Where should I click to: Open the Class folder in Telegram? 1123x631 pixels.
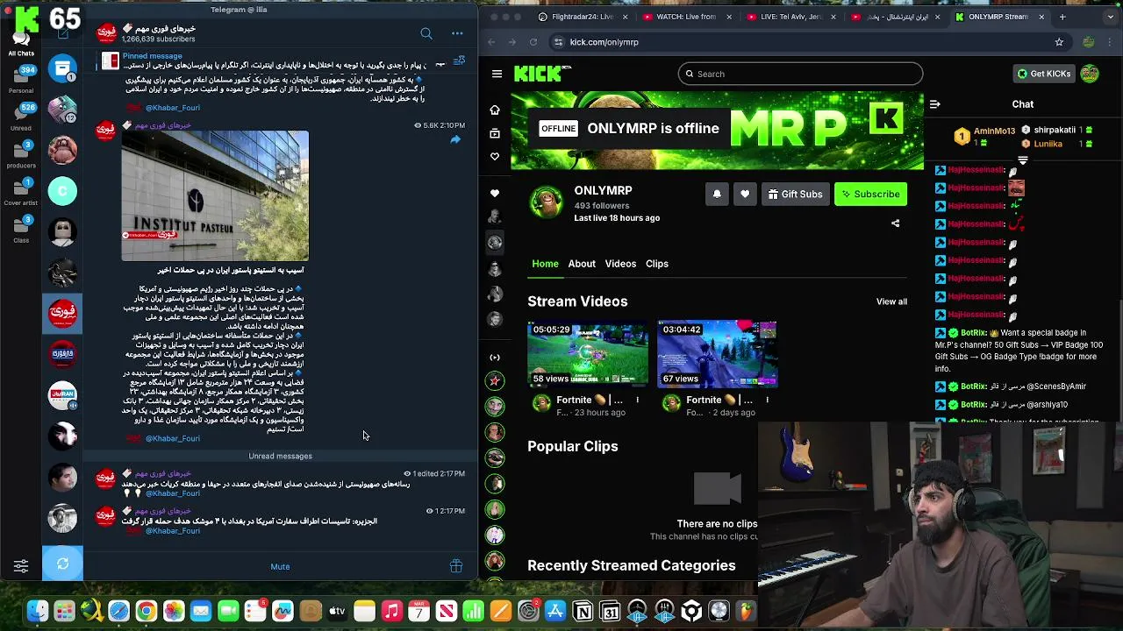[x=21, y=229]
